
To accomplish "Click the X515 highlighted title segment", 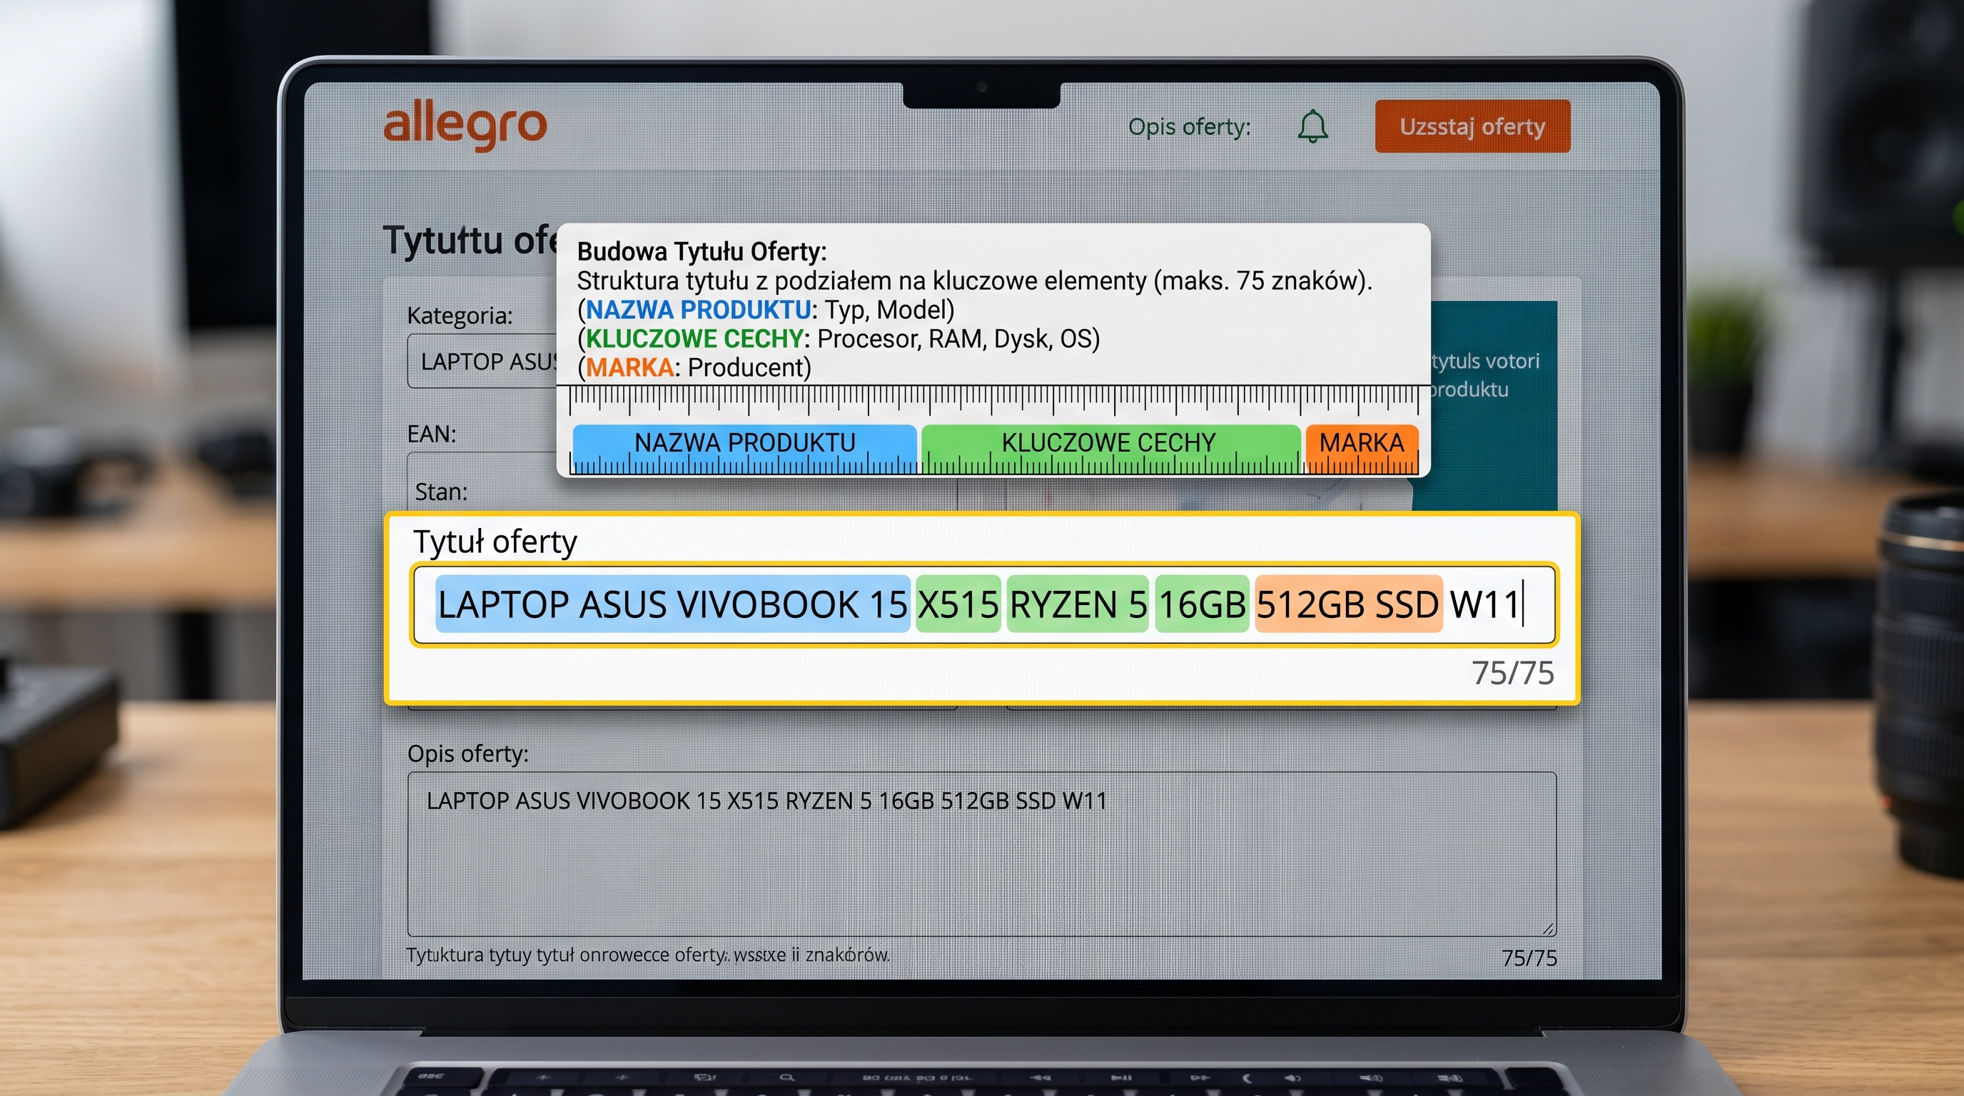I will [x=958, y=604].
